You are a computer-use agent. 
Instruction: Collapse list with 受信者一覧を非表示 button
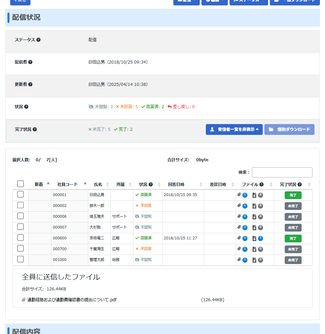click(234, 129)
